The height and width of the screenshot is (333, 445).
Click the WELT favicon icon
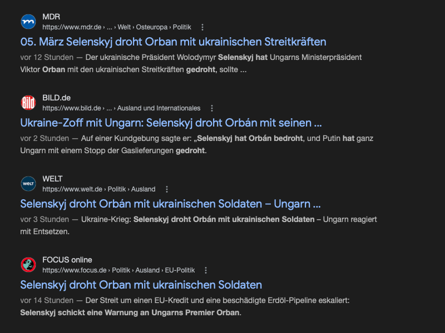click(28, 184)
